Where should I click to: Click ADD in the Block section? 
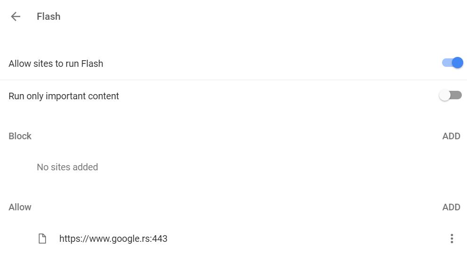coord(451,136)
